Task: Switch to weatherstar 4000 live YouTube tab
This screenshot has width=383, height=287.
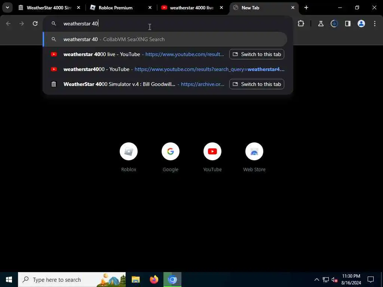Action: (x=191, y=8)
